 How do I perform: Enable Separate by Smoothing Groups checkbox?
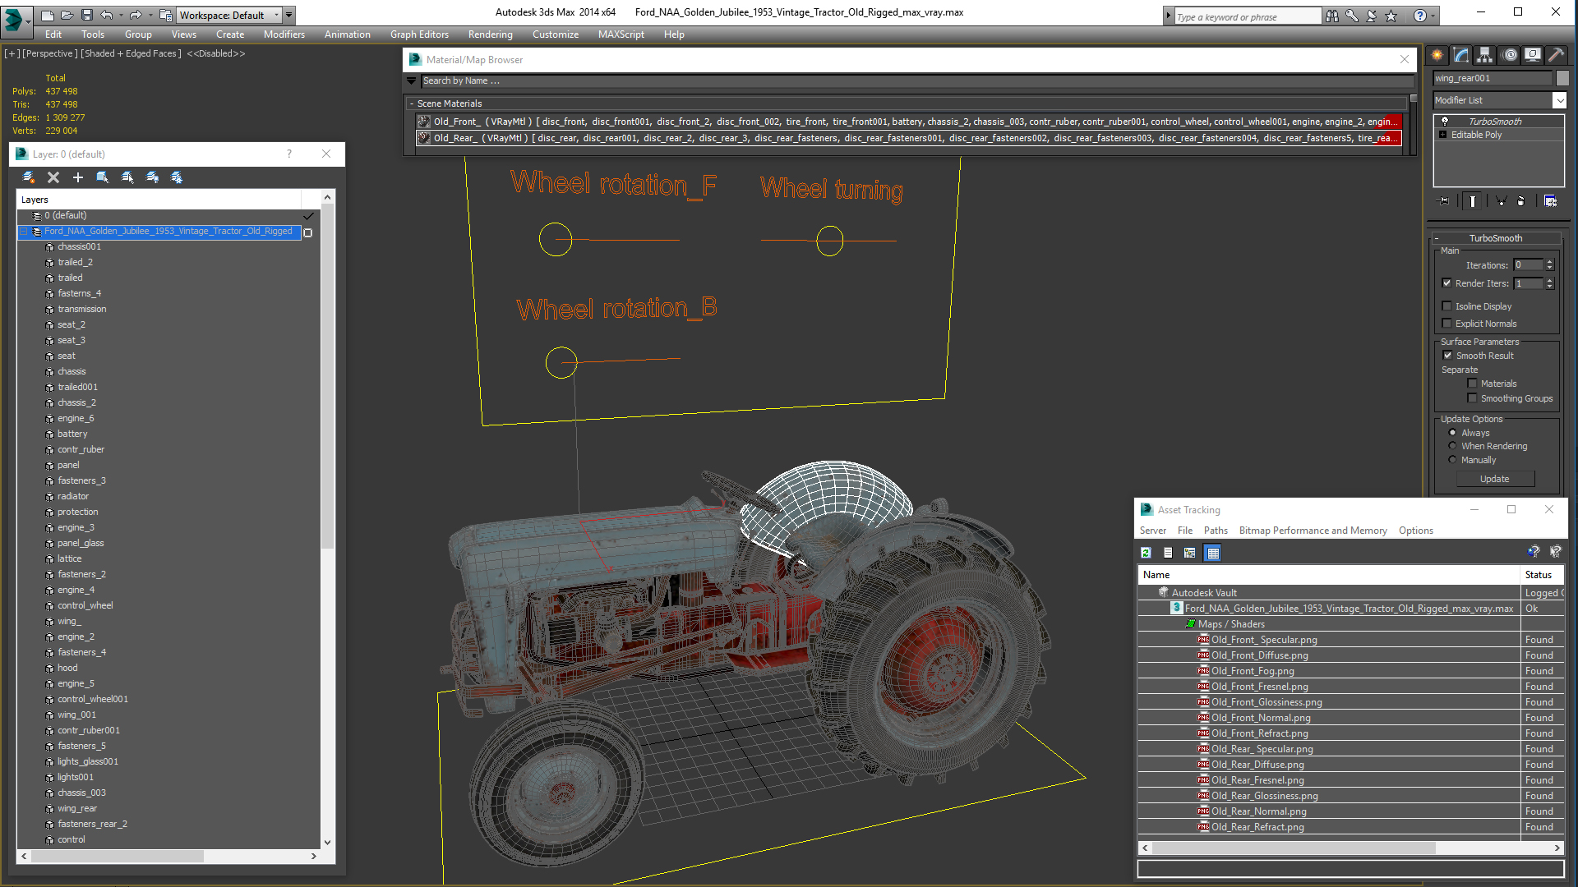1472,398
